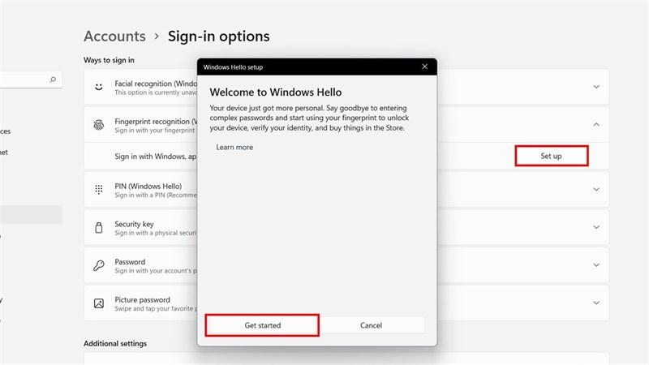Click the Password key icon

tap(98, 265)
